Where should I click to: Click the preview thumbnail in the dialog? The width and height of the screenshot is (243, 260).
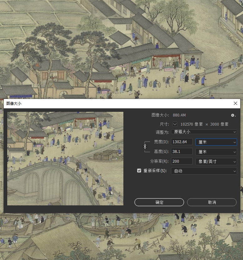tap(65, 159)
